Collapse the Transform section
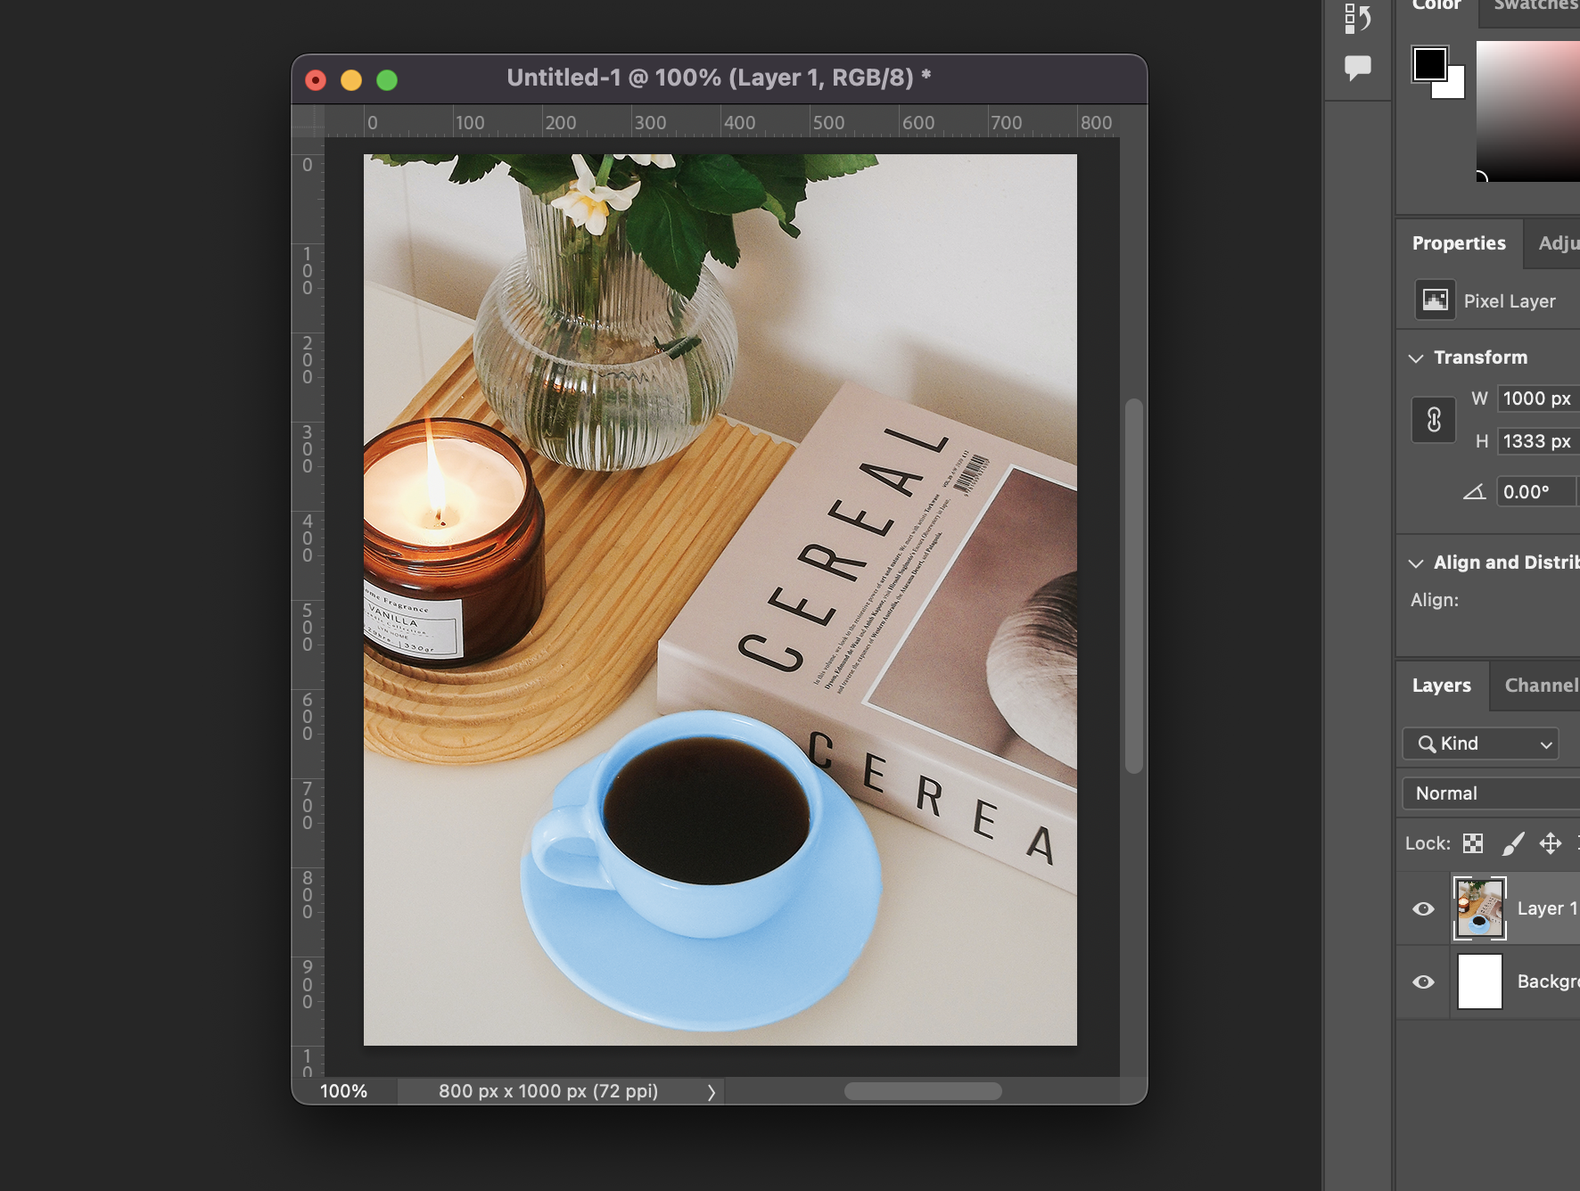 coord(1416,358)
